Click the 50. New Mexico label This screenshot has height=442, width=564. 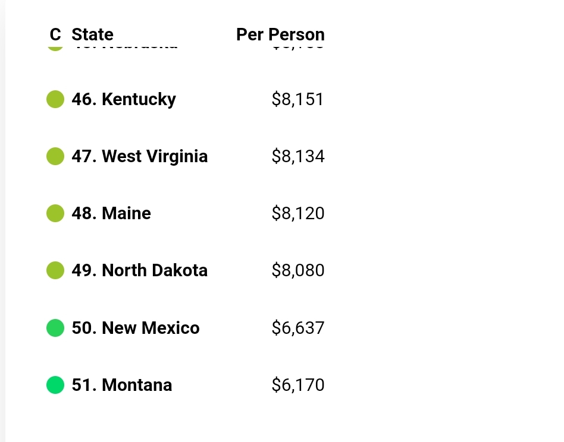tap(136, 328)
